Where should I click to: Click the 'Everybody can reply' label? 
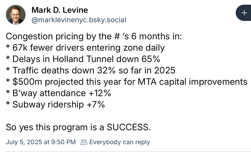(120, 142)
